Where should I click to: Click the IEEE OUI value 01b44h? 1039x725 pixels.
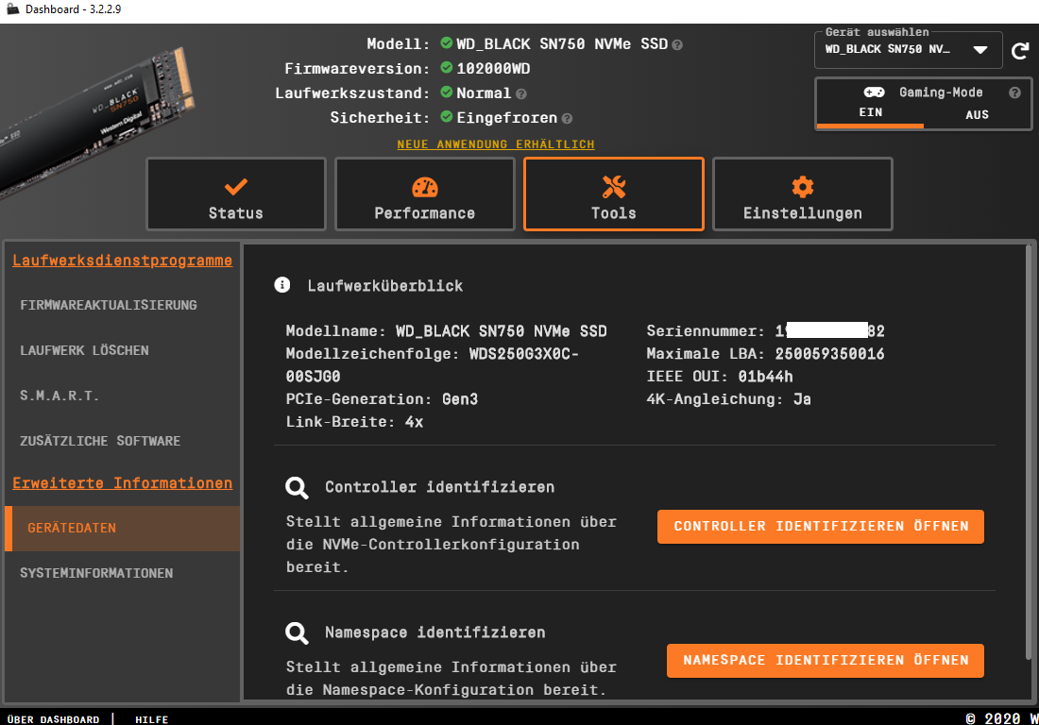coord(765,377)
